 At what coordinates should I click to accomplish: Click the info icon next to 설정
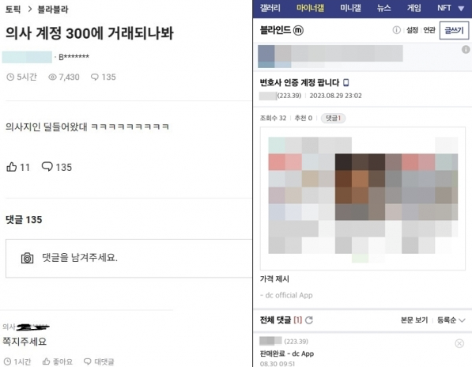coord(397,30)
